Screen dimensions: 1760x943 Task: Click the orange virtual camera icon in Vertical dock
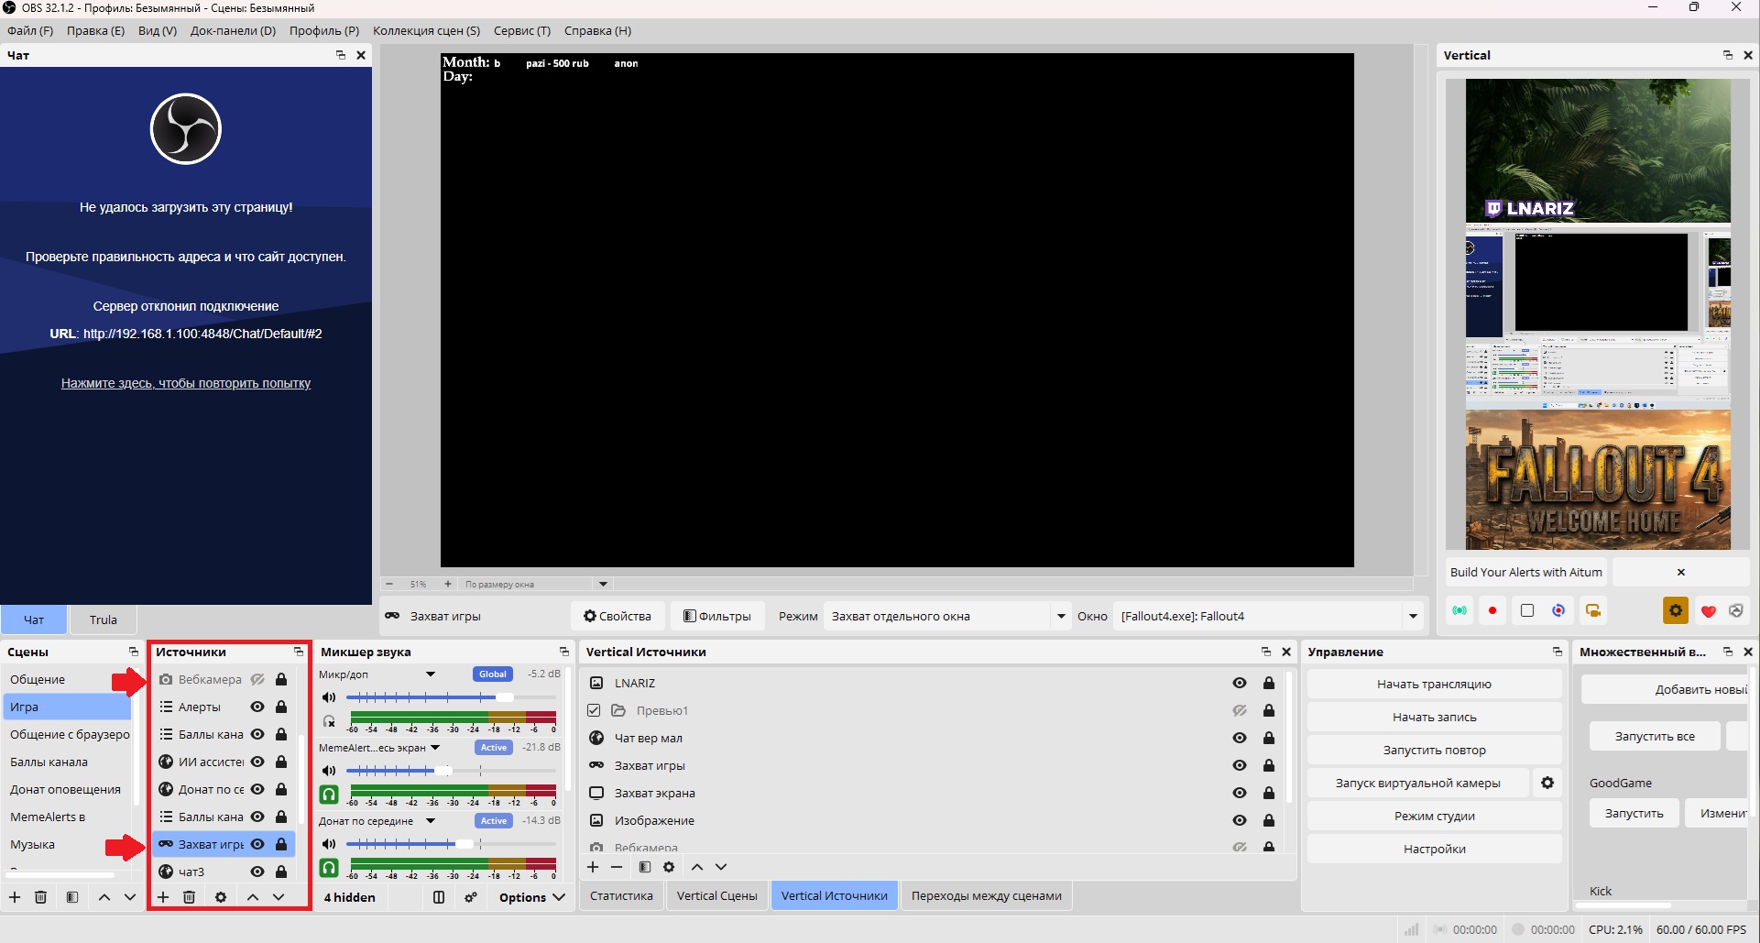pyautogui.click(x=1593, y=610)
